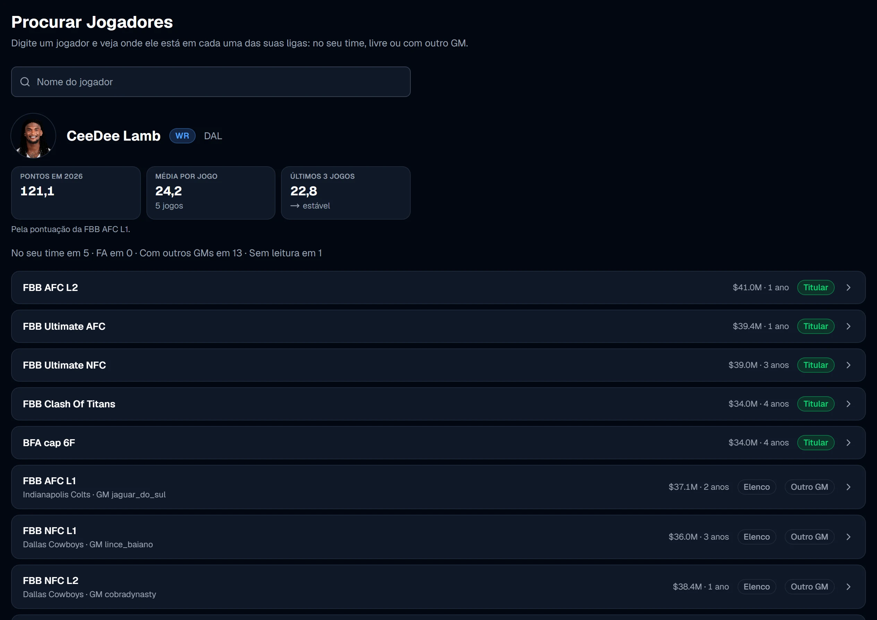Image resolution: width=877 pixels, height=620 pixels.
Task: Click Titular badge in FBB Ultimate NFC row
Action: pos(816,365)
